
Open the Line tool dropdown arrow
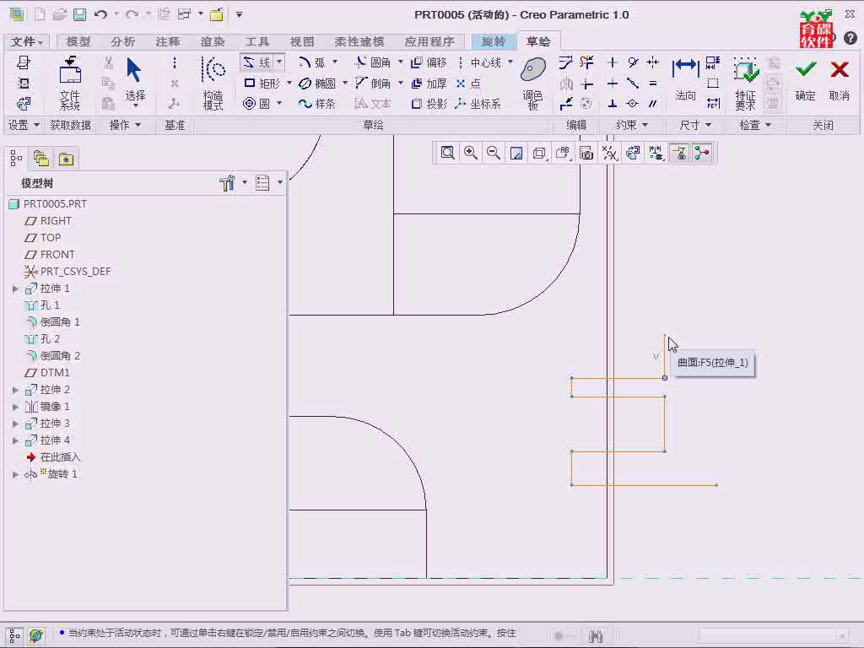279,62
